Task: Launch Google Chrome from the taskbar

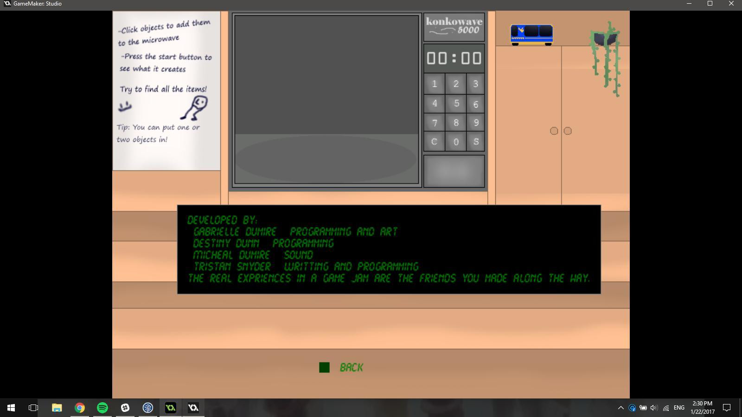Action: click(80, 408)
